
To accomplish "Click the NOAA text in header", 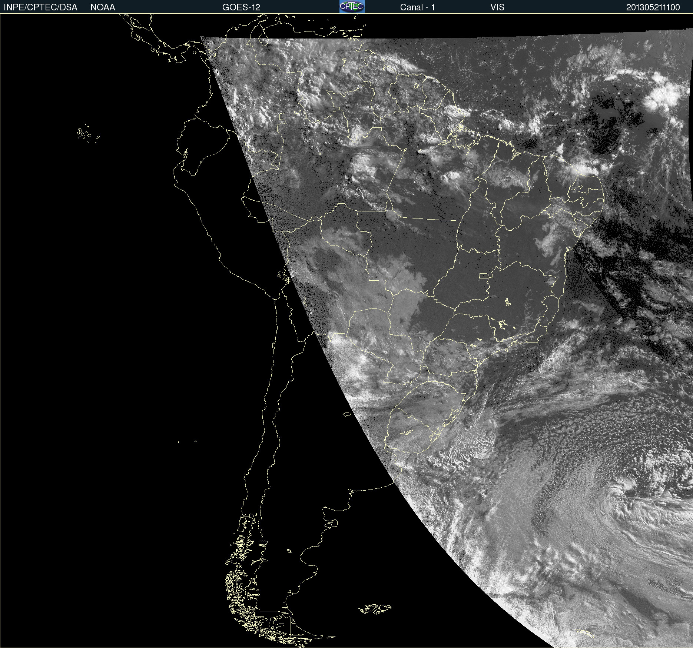I will pyautogui.click(x=103, y=7).
